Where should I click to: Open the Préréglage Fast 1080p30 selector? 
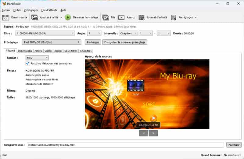(52, 42)
